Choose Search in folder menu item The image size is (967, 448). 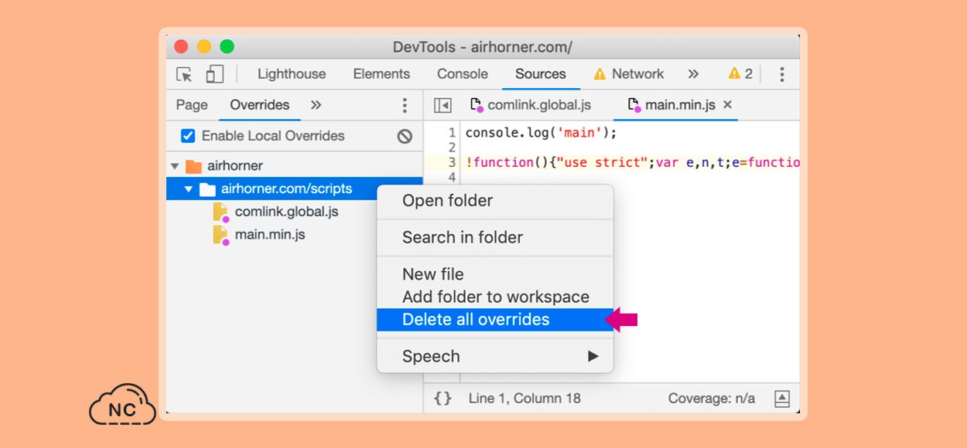(x=495, y=238)
